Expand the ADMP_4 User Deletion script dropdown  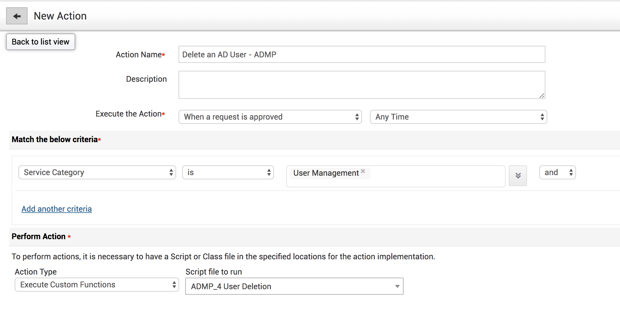click(294, 286)
